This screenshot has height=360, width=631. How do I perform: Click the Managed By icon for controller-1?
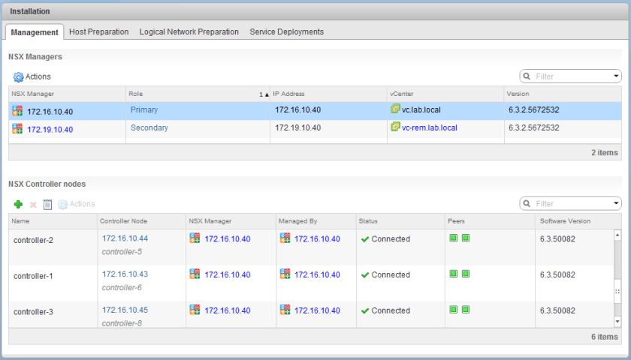pyautogui.click(x=285, y=274)
